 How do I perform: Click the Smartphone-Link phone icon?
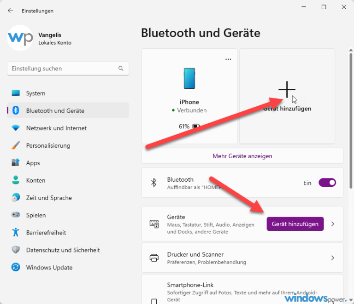point(154,301)
